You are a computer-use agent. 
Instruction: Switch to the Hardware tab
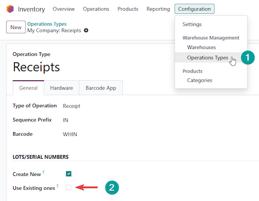point(61,88)
